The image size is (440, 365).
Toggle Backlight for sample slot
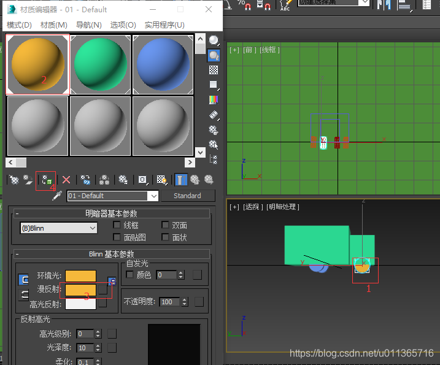pos(214,55)
